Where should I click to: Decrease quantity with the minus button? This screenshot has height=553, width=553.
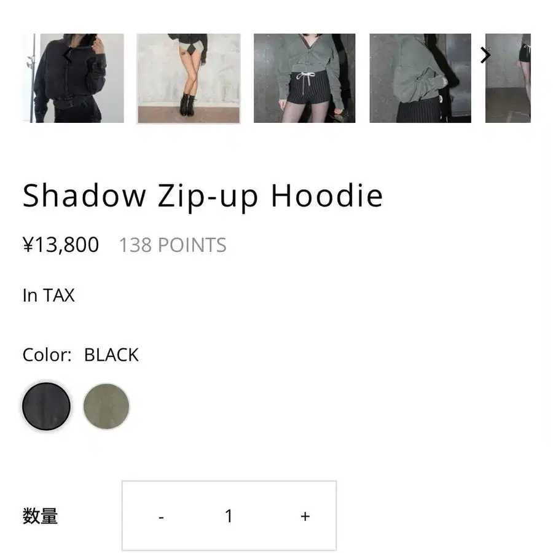[161, 517]
